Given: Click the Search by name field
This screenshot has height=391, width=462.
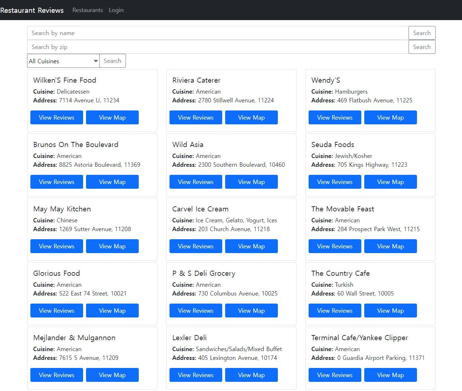Looking at the screenshot, I should [217, 33].
